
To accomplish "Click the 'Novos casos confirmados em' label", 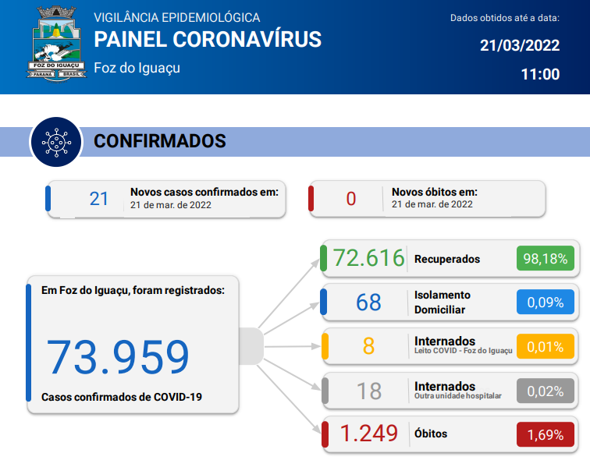I will (204, 192).
